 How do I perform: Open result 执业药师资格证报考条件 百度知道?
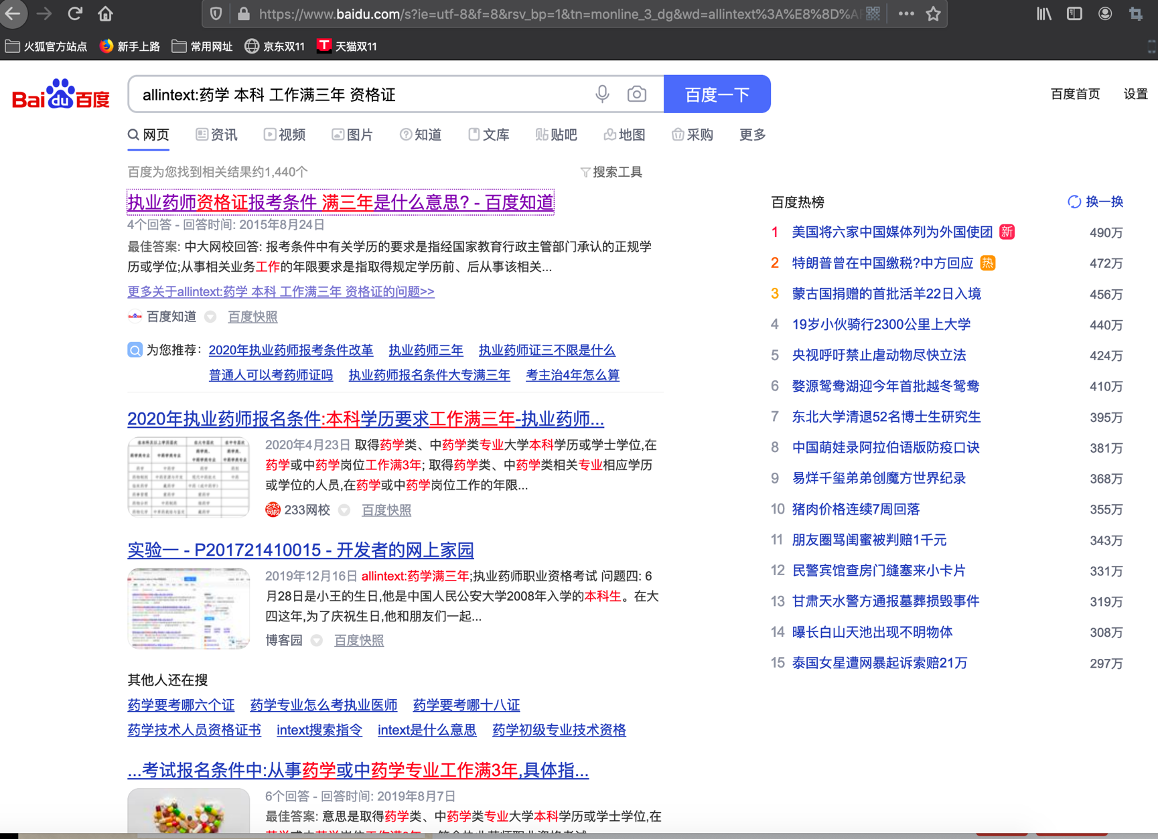341,202
